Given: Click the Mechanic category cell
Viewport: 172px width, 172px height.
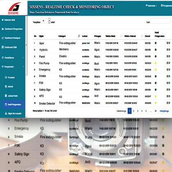Looking at the screenshot, I should [64, 49].
